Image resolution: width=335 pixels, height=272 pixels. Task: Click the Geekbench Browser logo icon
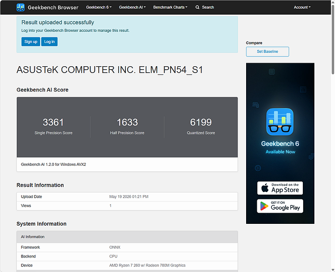(x=21, y=7)
